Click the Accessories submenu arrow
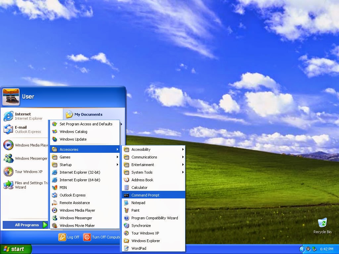Screen dimensions: 339x254 (x=118, y=149)
